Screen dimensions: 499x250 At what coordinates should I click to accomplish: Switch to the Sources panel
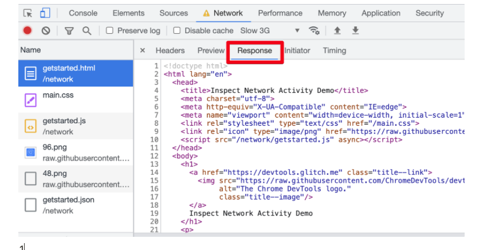[x=174, y=13]
